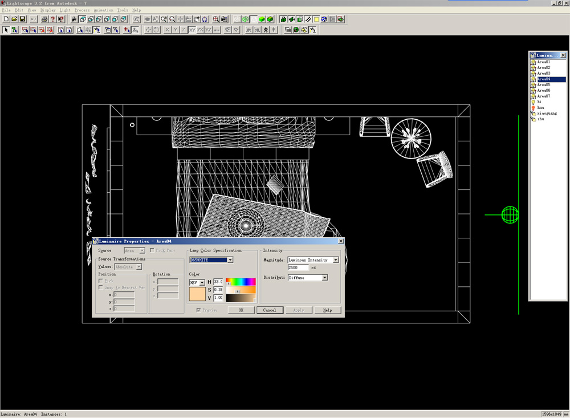This screenshot has height=418, width=570.
Task: Toggle the Snap to Nearest Vertex checkbox
Action: 101,287
